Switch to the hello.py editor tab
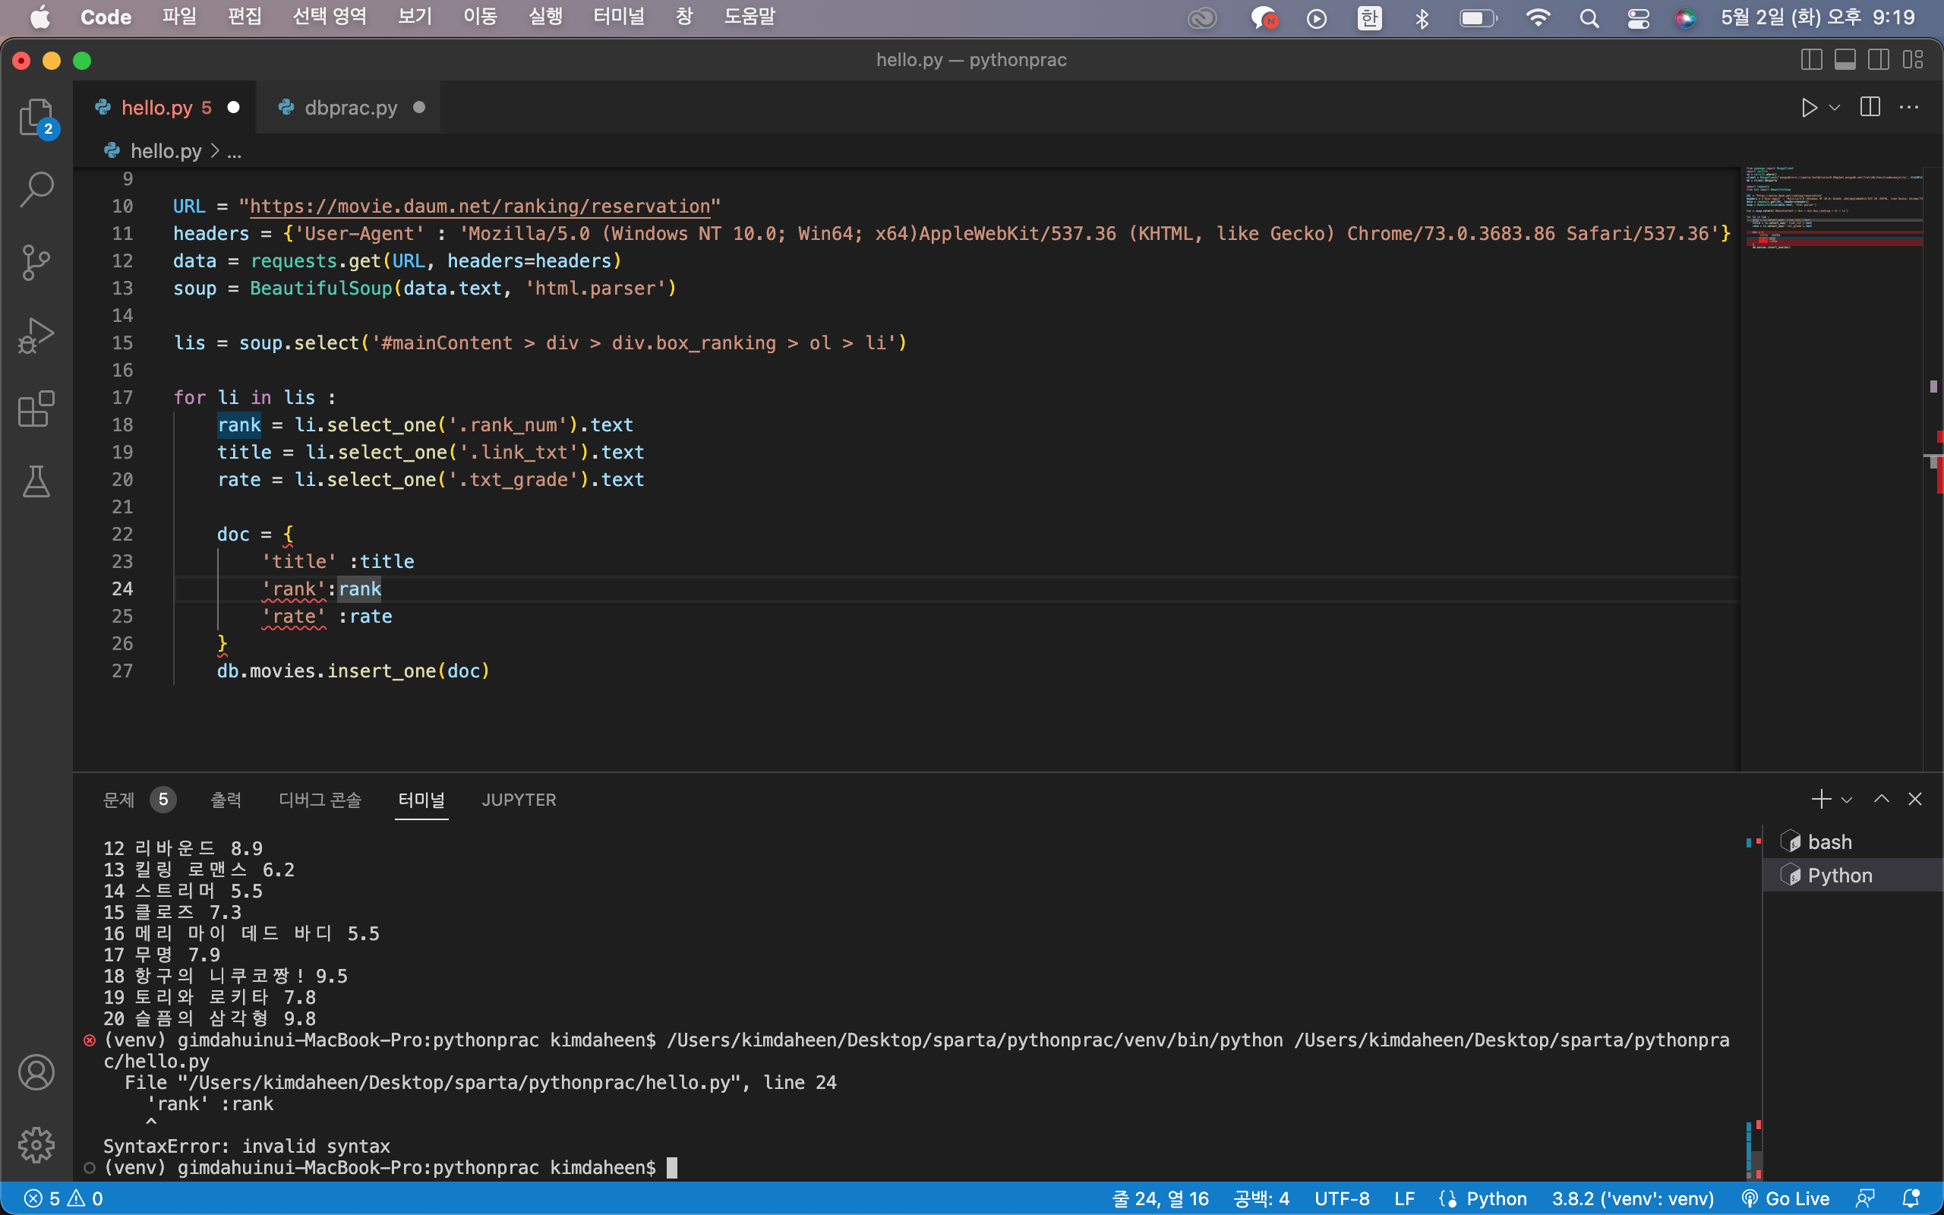Screen dimensions: 1944x1215 click(x=166, y=108)
